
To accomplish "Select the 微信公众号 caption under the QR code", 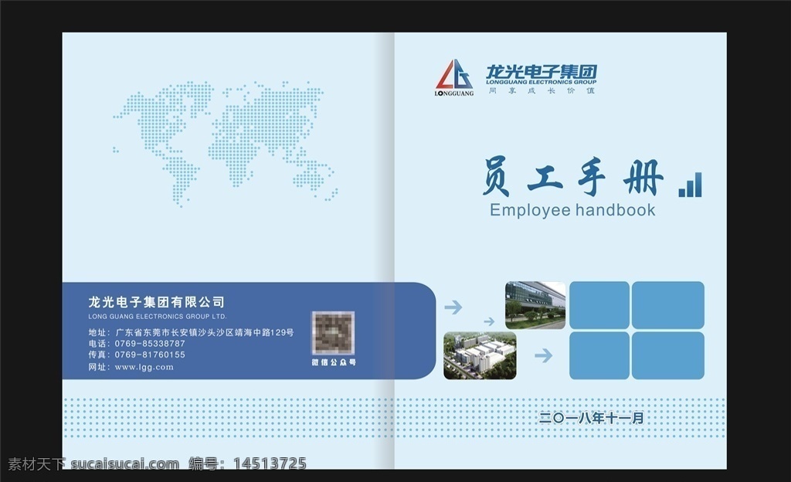I will [x=334, y=362].
